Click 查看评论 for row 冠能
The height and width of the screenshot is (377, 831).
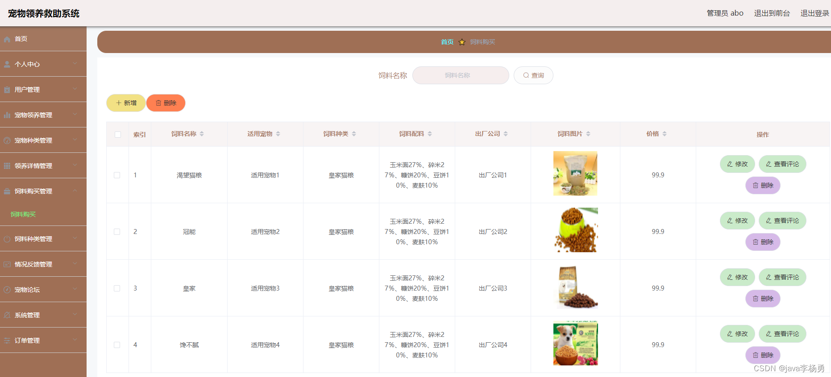[782, 221]
